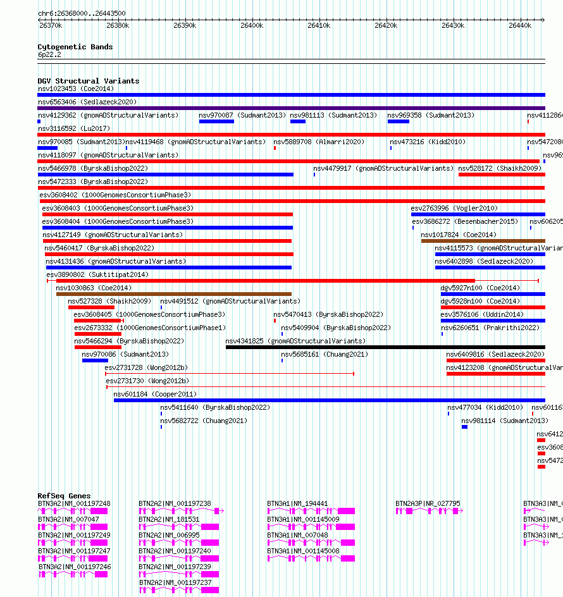
Task: Select dgv5928n100 (Coe2014) label
Action: coord(480,301)
